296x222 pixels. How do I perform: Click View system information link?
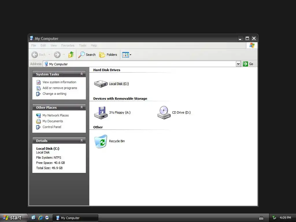coord(59,82)
